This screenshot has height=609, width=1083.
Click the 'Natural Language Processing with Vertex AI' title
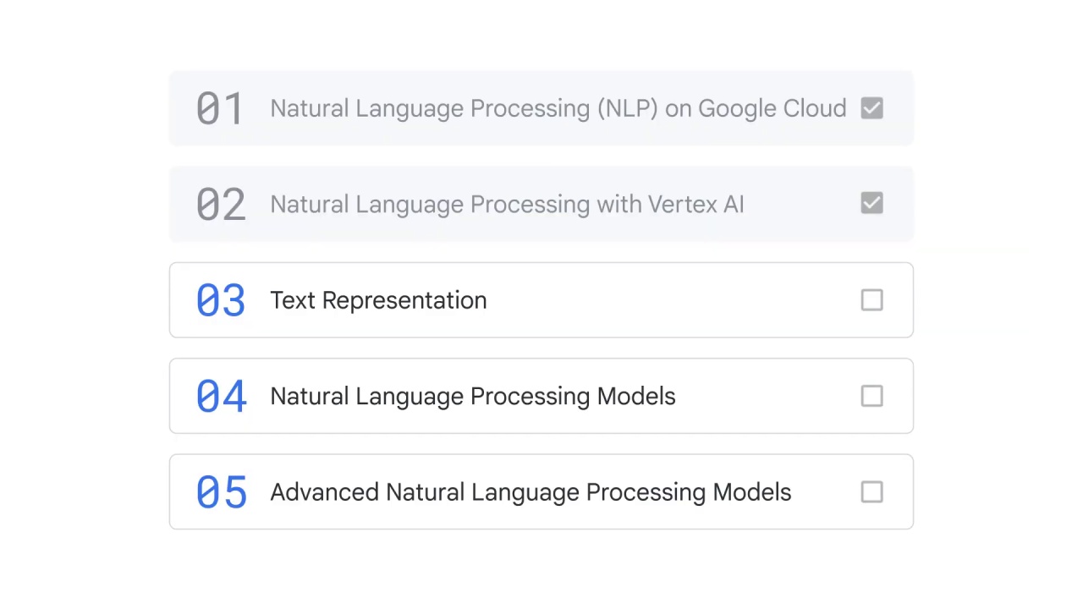507,205
